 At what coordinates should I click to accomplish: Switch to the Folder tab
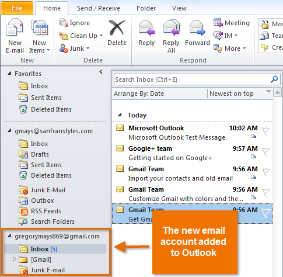coord(146,8)
